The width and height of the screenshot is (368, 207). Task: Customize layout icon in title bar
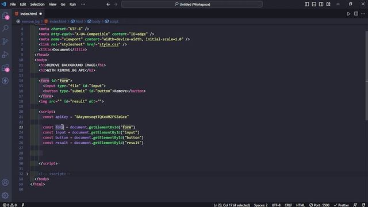click(328, 4)
